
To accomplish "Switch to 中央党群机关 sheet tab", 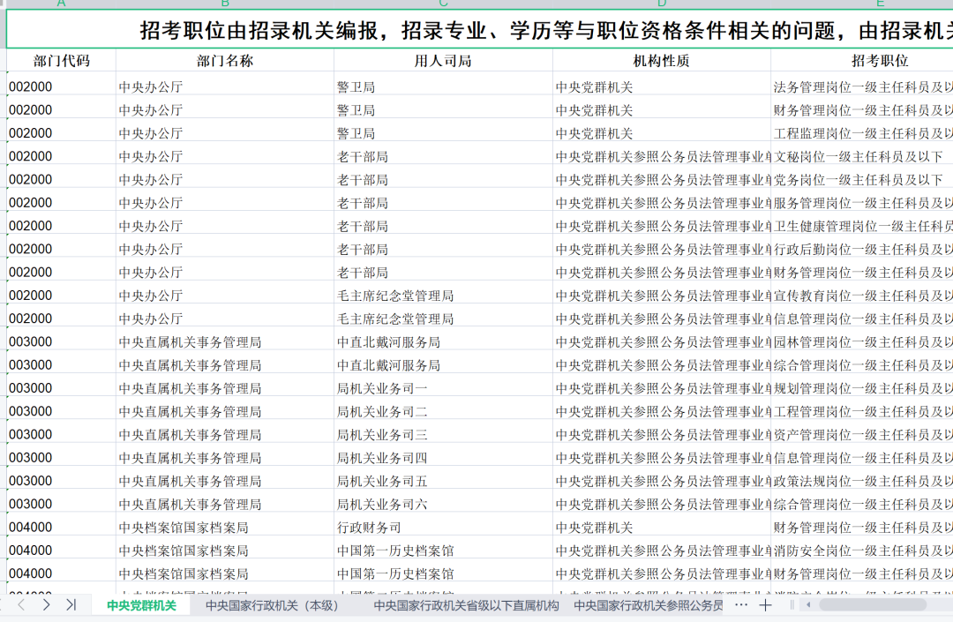I will [x=141, y=606].
